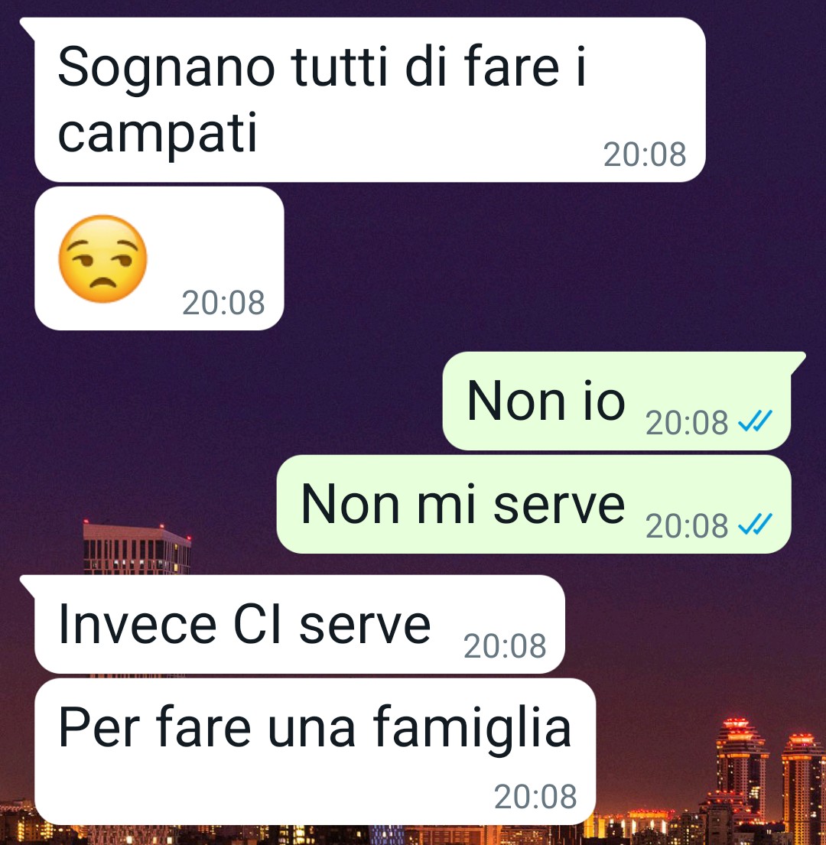
Task: Select the "Non io" message bubble
Action: [x=617, y=401]
